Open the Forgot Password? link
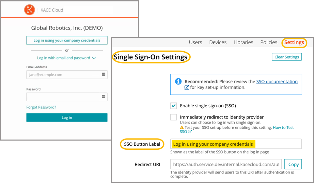314x183 pixels. pos(41,107)
